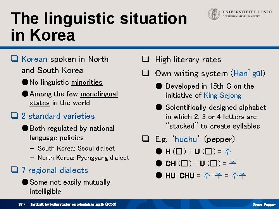Click the slide title 'The linguistic situation'
279x209 pixels.
point(99,19)
